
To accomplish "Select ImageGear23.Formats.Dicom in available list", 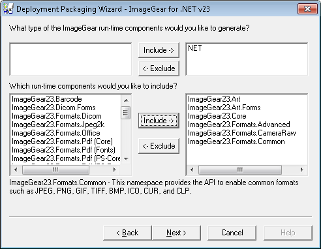I will tap(57, 116).
